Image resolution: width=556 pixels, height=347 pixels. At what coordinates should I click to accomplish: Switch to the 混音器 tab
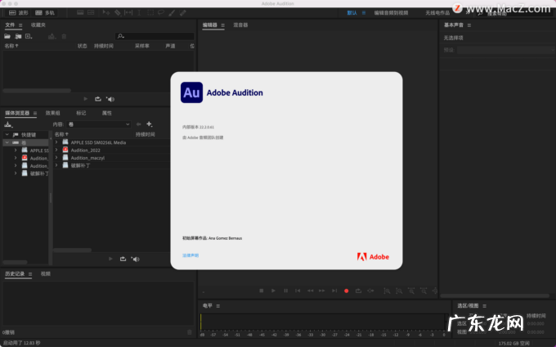(240, 25)
